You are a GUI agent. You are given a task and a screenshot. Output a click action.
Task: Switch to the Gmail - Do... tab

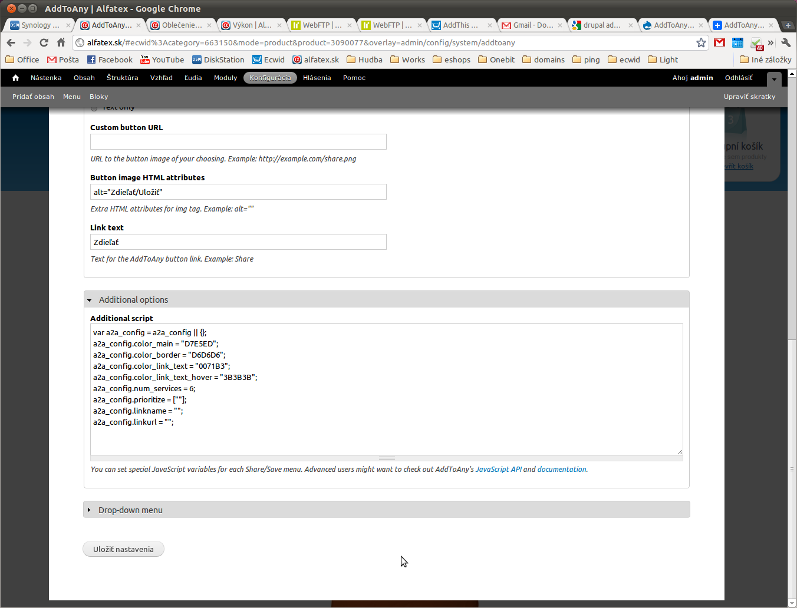coord(532,25)
